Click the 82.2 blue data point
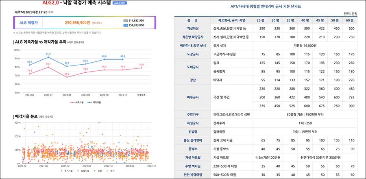 [x=30, y=65]
